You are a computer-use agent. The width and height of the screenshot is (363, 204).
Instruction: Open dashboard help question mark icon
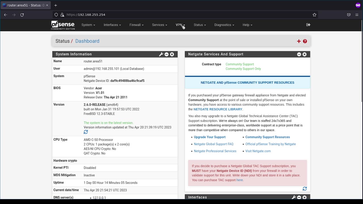(305, 41)
